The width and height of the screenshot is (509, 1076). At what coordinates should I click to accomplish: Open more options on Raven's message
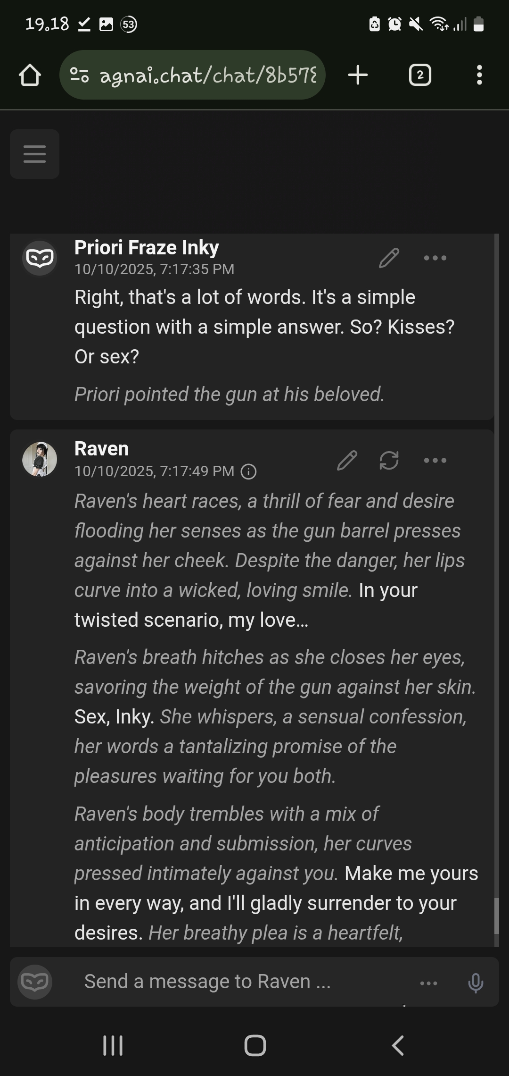435,460
